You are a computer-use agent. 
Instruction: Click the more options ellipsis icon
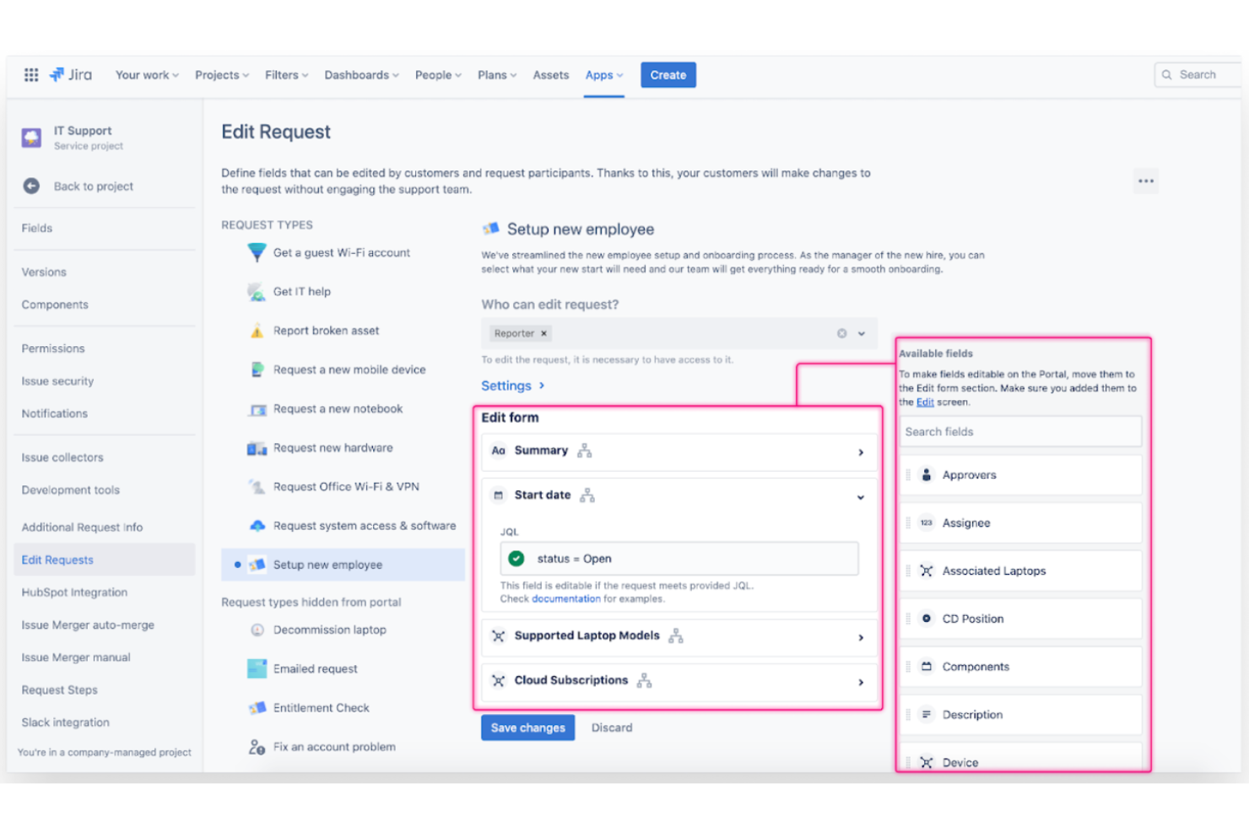pyautogui.click(x=1145, y=180)
